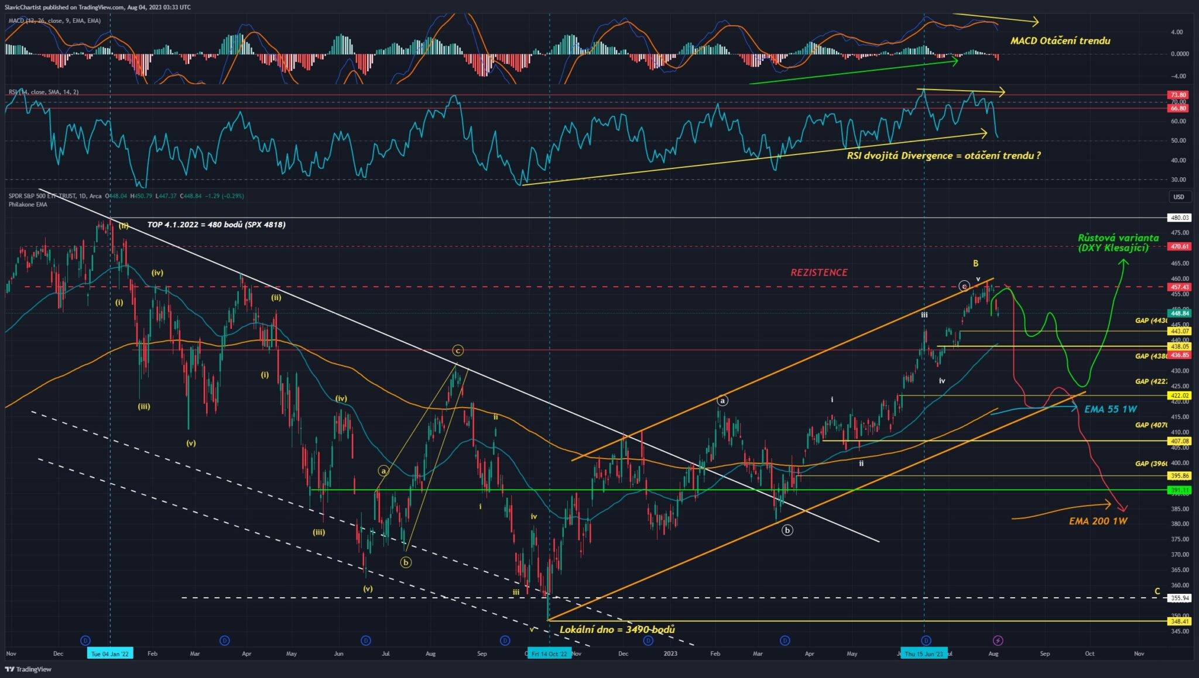Select the 'GAP (4227' label
This screenshot has height=678, width=1199.
(1151, 381)
